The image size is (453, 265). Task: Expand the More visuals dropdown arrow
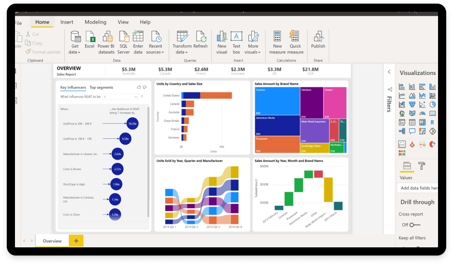[x=259, y=52]
